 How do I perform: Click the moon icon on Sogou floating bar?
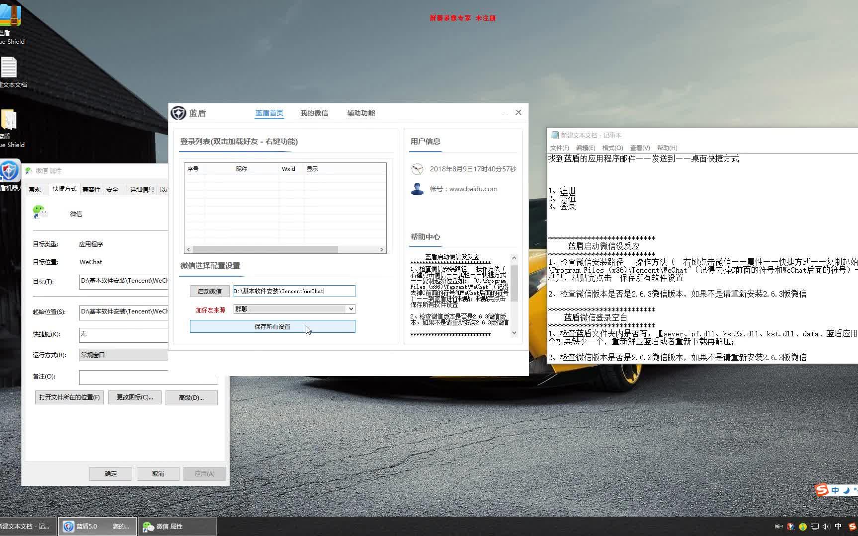(x=846, y=490)
